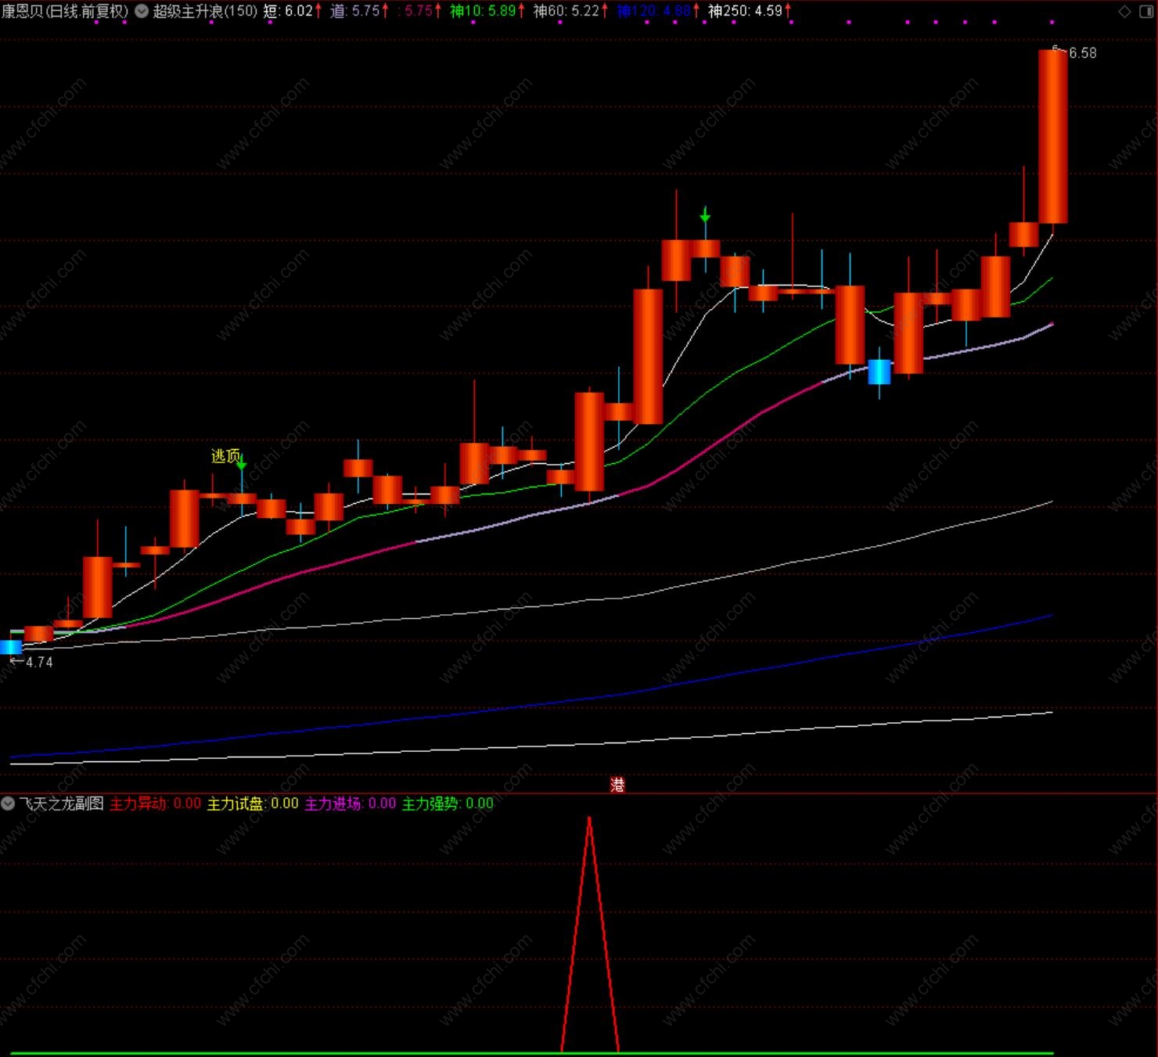Click the 飞天之龙副图 indicator title
This screenshot has height=1057, width=1158.
coord(61,804)
